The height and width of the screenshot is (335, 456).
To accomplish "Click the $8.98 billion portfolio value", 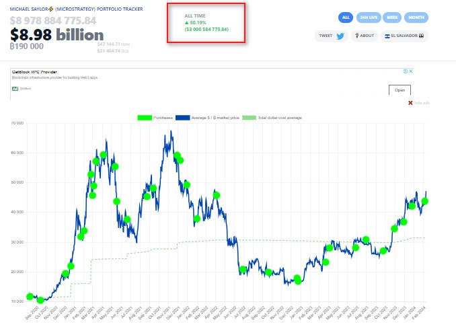I will click(57, 34).
